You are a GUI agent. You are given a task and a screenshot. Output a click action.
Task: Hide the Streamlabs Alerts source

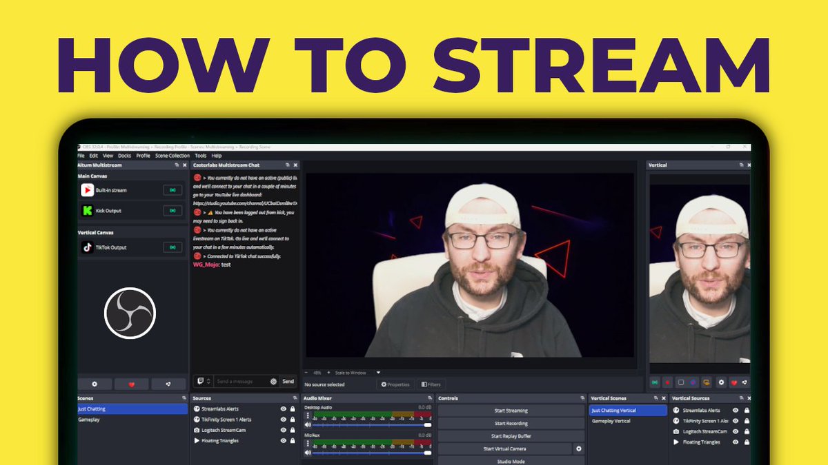pos(283,409)
